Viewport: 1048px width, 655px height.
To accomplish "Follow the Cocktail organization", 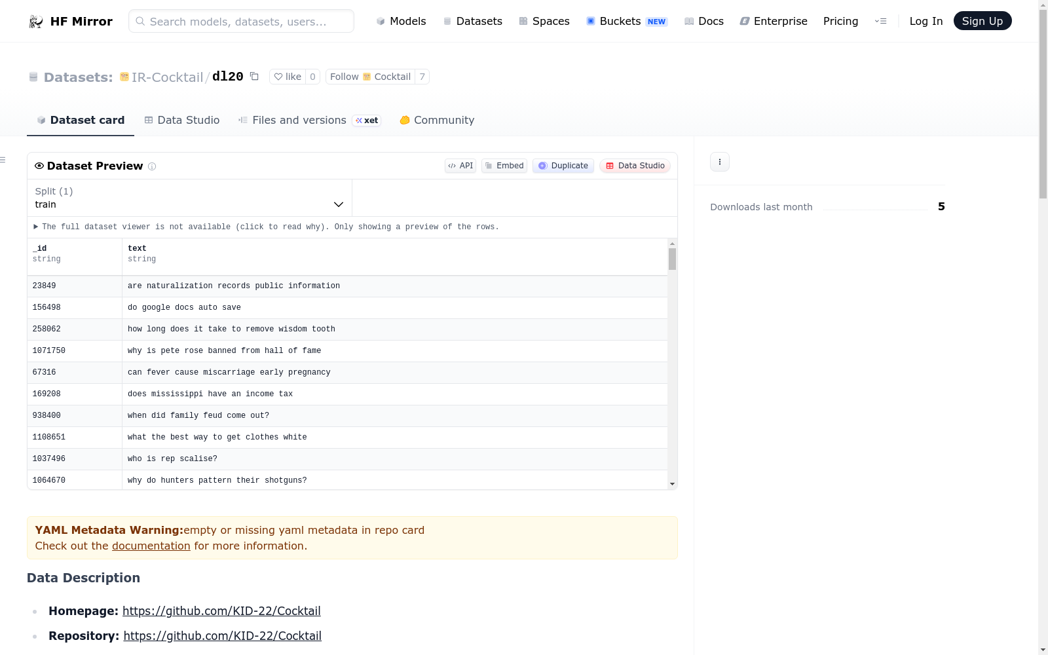I will (370, 77).
